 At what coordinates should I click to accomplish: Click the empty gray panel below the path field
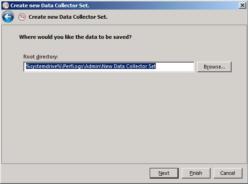click(124, 117)
